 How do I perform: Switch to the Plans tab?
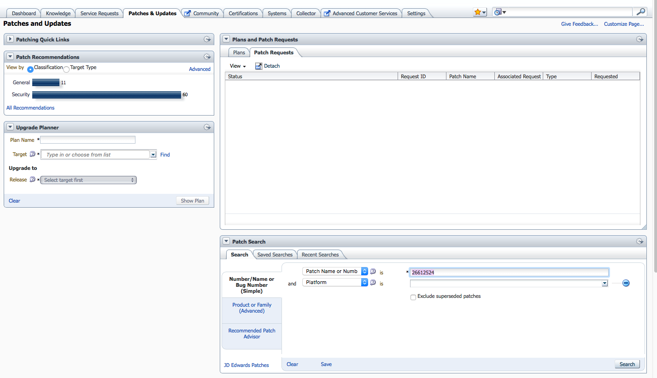coord(239,52)
